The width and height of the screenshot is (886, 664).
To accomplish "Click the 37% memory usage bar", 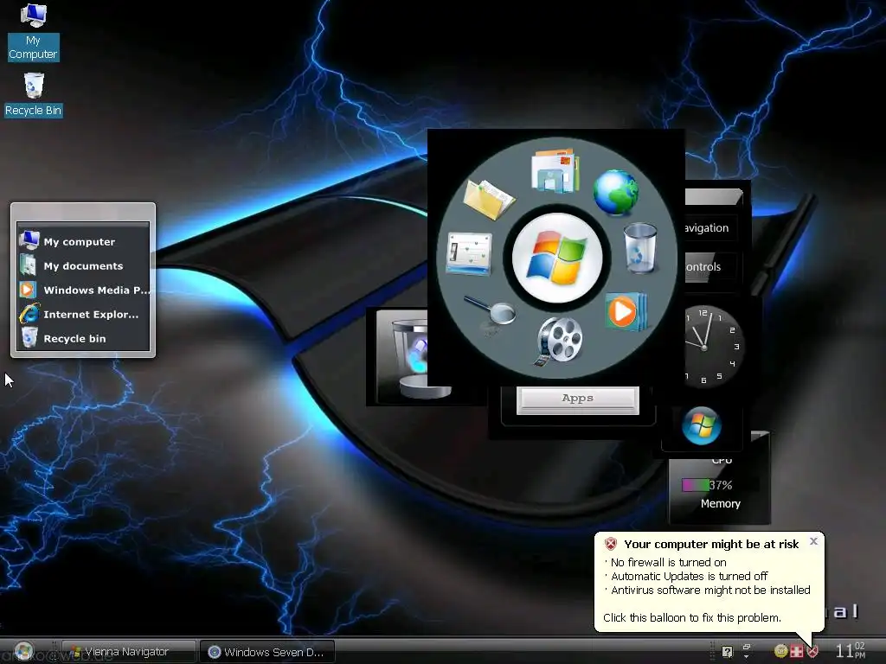I will tap(707, 485).
